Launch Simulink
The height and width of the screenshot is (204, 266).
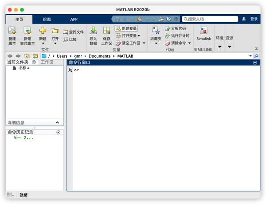(x=203, y=34)
